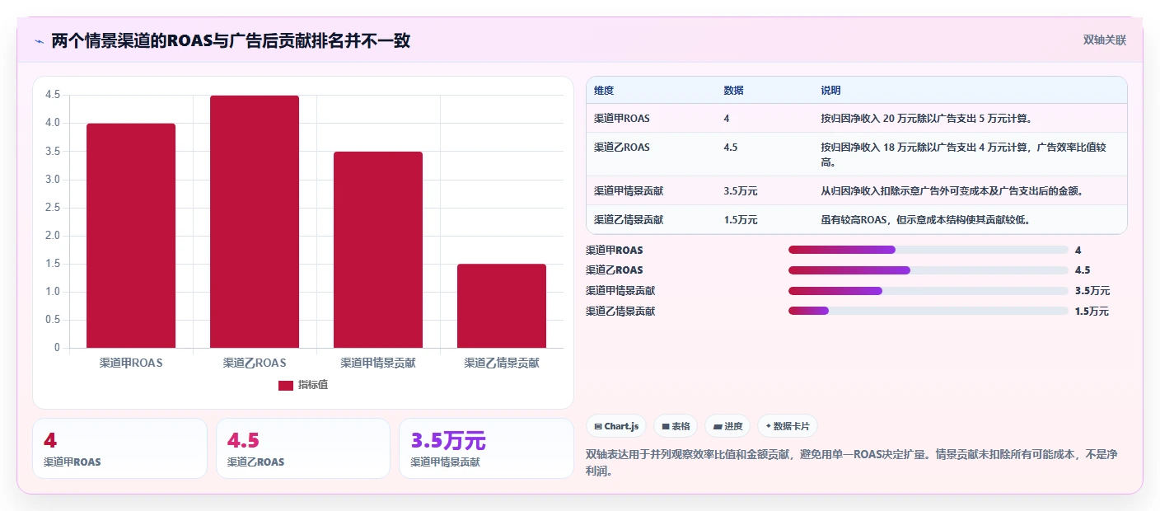1160x511 pixels.
Task: Click the 渠道乙情景贡献 bar in chart
Action: point(502,306)
